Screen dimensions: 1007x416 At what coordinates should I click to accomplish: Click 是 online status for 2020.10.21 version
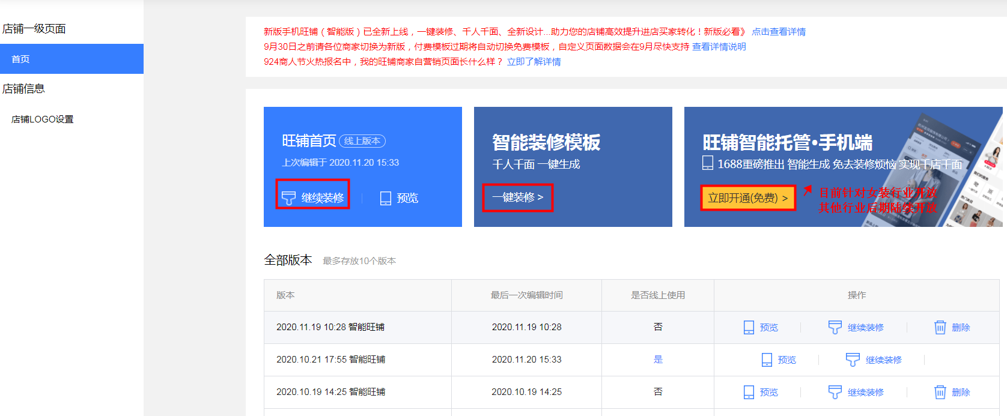(x=658, y=360)
